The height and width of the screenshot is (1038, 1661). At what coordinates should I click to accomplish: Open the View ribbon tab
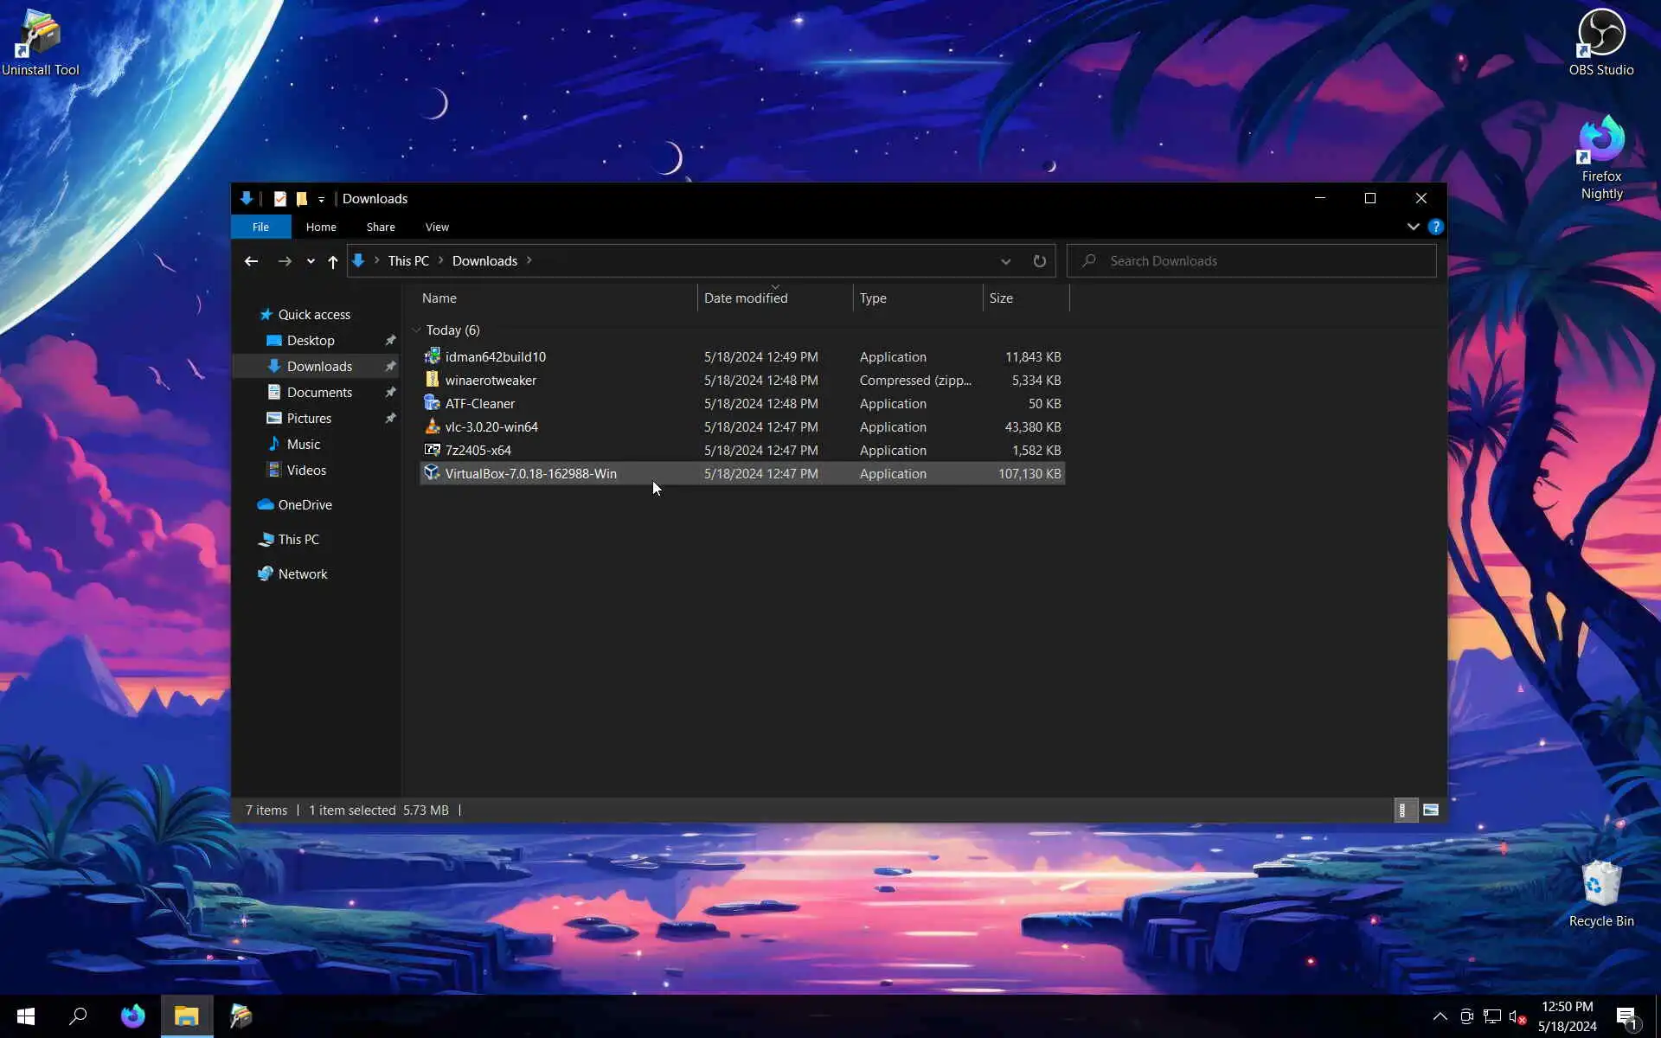coord(437,227)
